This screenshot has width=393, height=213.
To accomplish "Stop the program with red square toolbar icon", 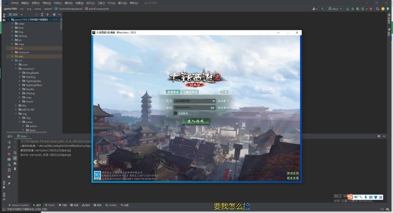I will (371, 8).
